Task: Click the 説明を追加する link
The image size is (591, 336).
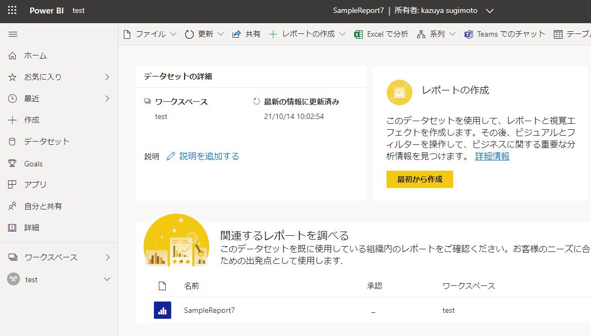Action: click(209, 156)
